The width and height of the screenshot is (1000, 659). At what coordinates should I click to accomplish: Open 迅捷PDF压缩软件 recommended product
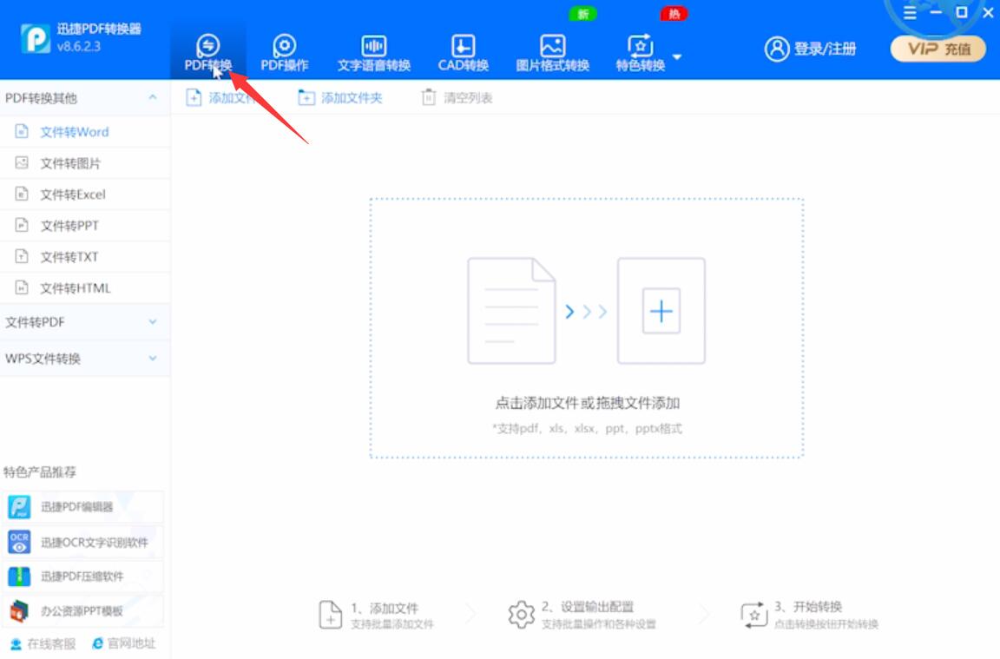pos(82,577)
